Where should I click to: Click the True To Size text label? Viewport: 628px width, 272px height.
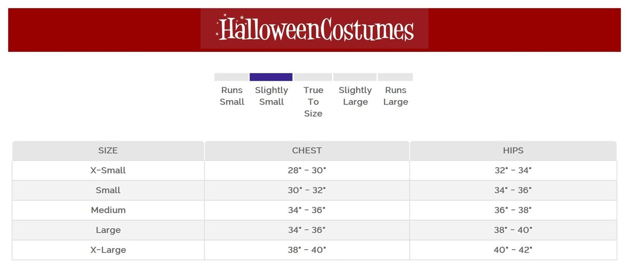pos(313,102)
